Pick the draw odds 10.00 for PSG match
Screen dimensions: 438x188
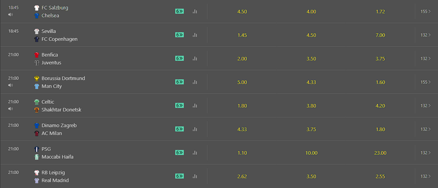click(x=311, y=153)
